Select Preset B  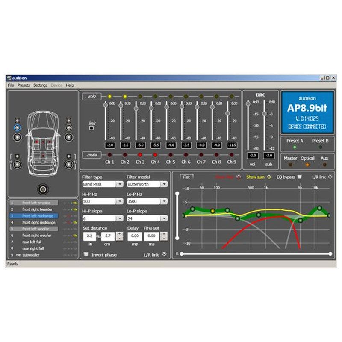click(x=320, y=147)
